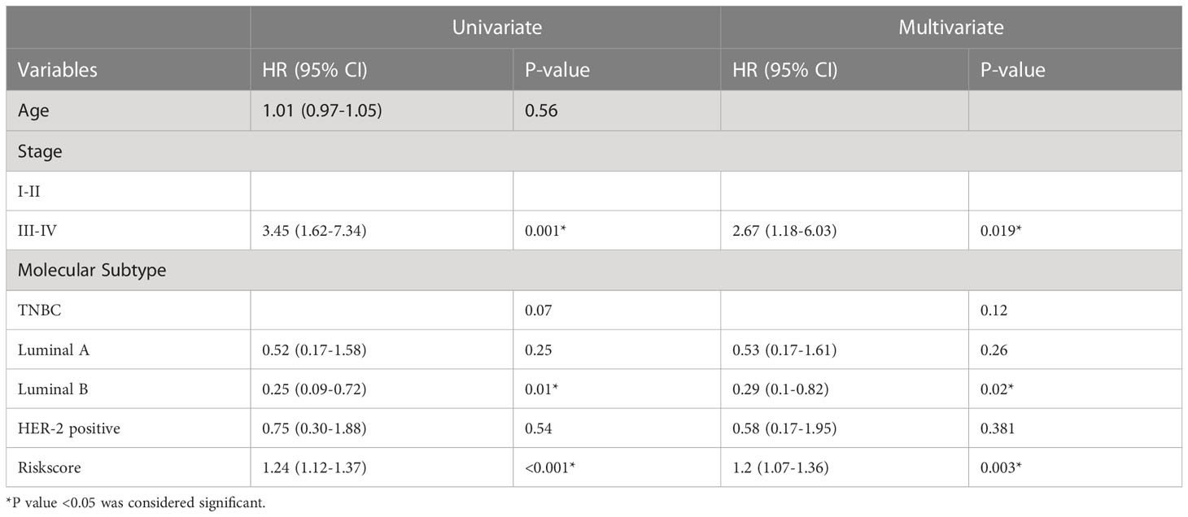
Task: Select the Variables header cell
Action: [58, 70]
